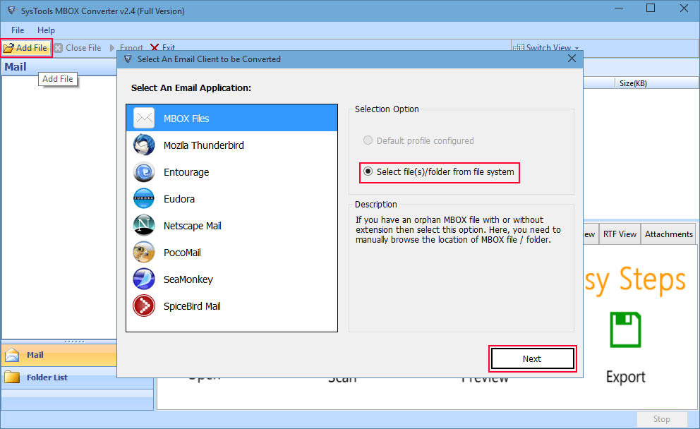
Task: Click the Folder List folder icon
Action: tap(12, 377)
